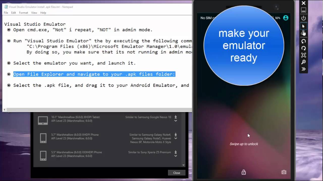Click the 5.5" XXXHDPI phone device icon
This screenshot has width=323, height=181.
point(43,156)
